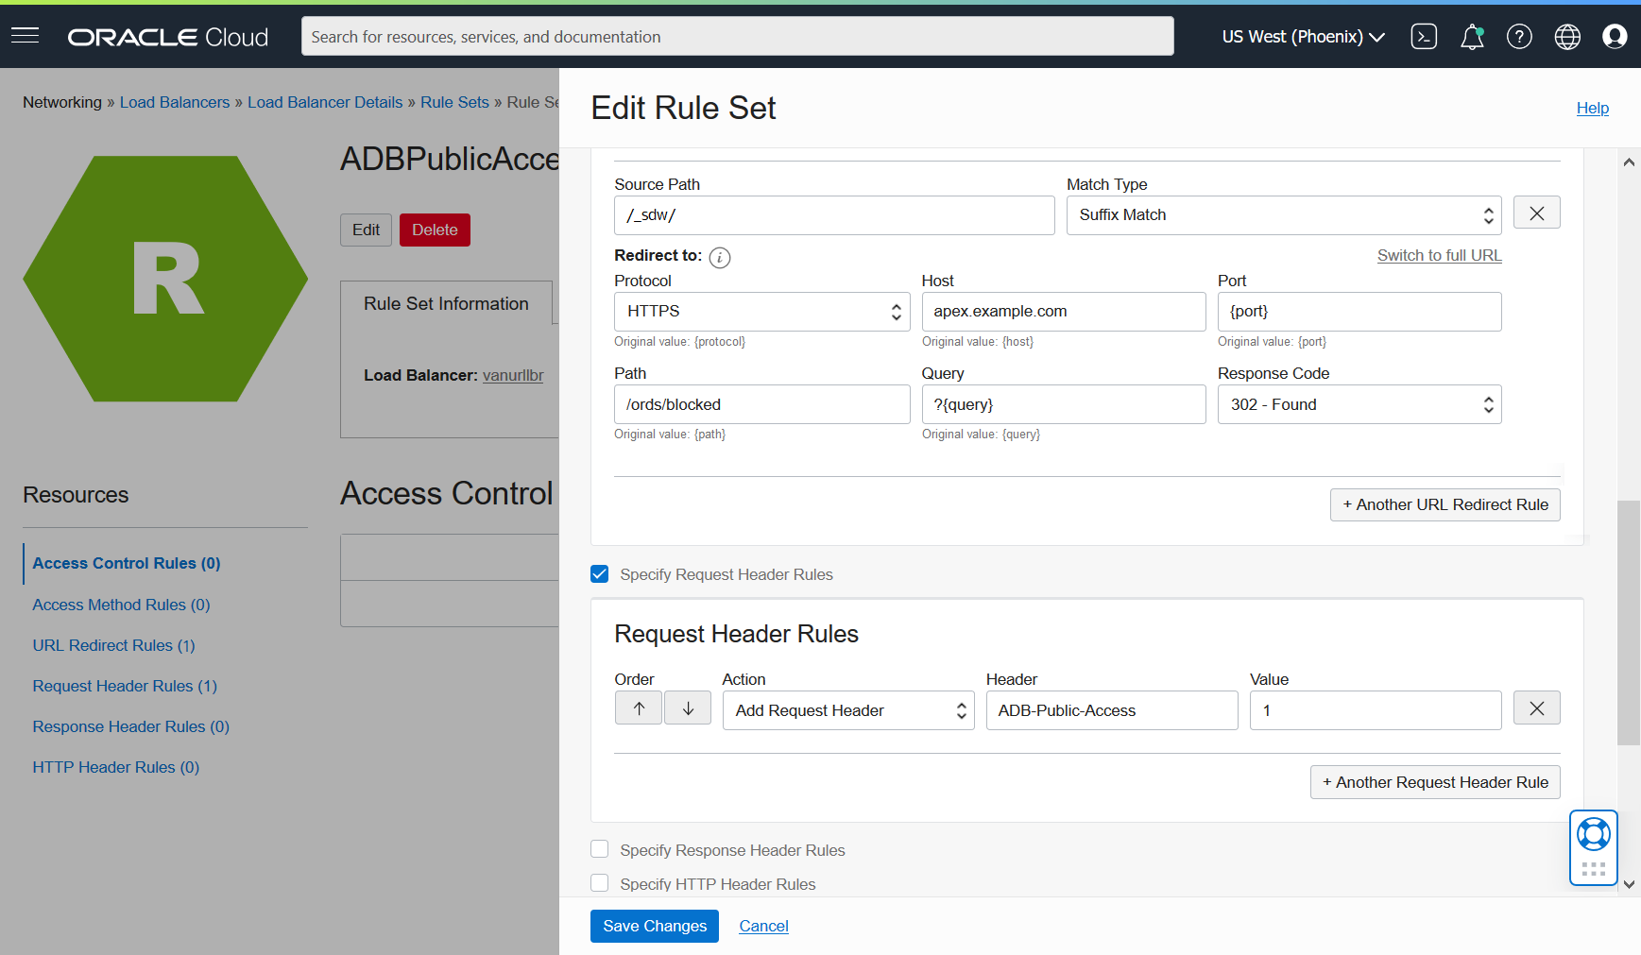This screenshot has height=955, width=1641.
Task: Save changes to the rule set
Action: pos(654,926)
